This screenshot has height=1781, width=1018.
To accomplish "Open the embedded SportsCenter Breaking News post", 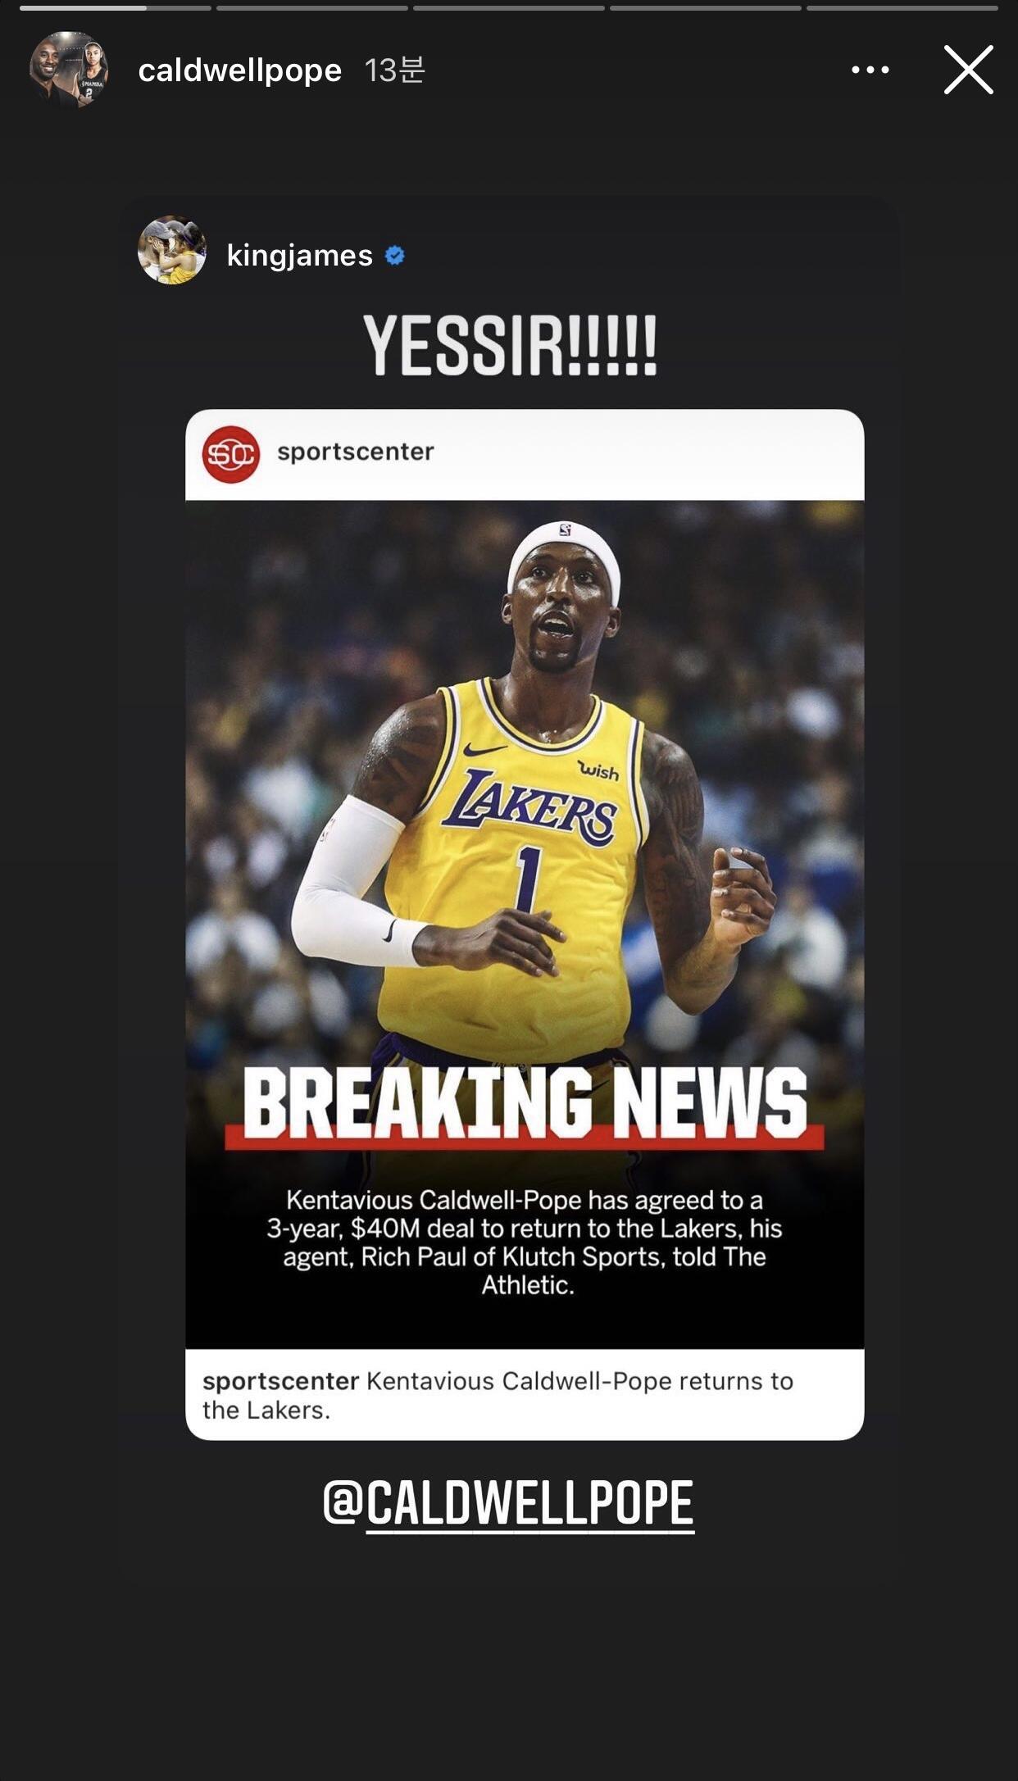I will (525, 925).
